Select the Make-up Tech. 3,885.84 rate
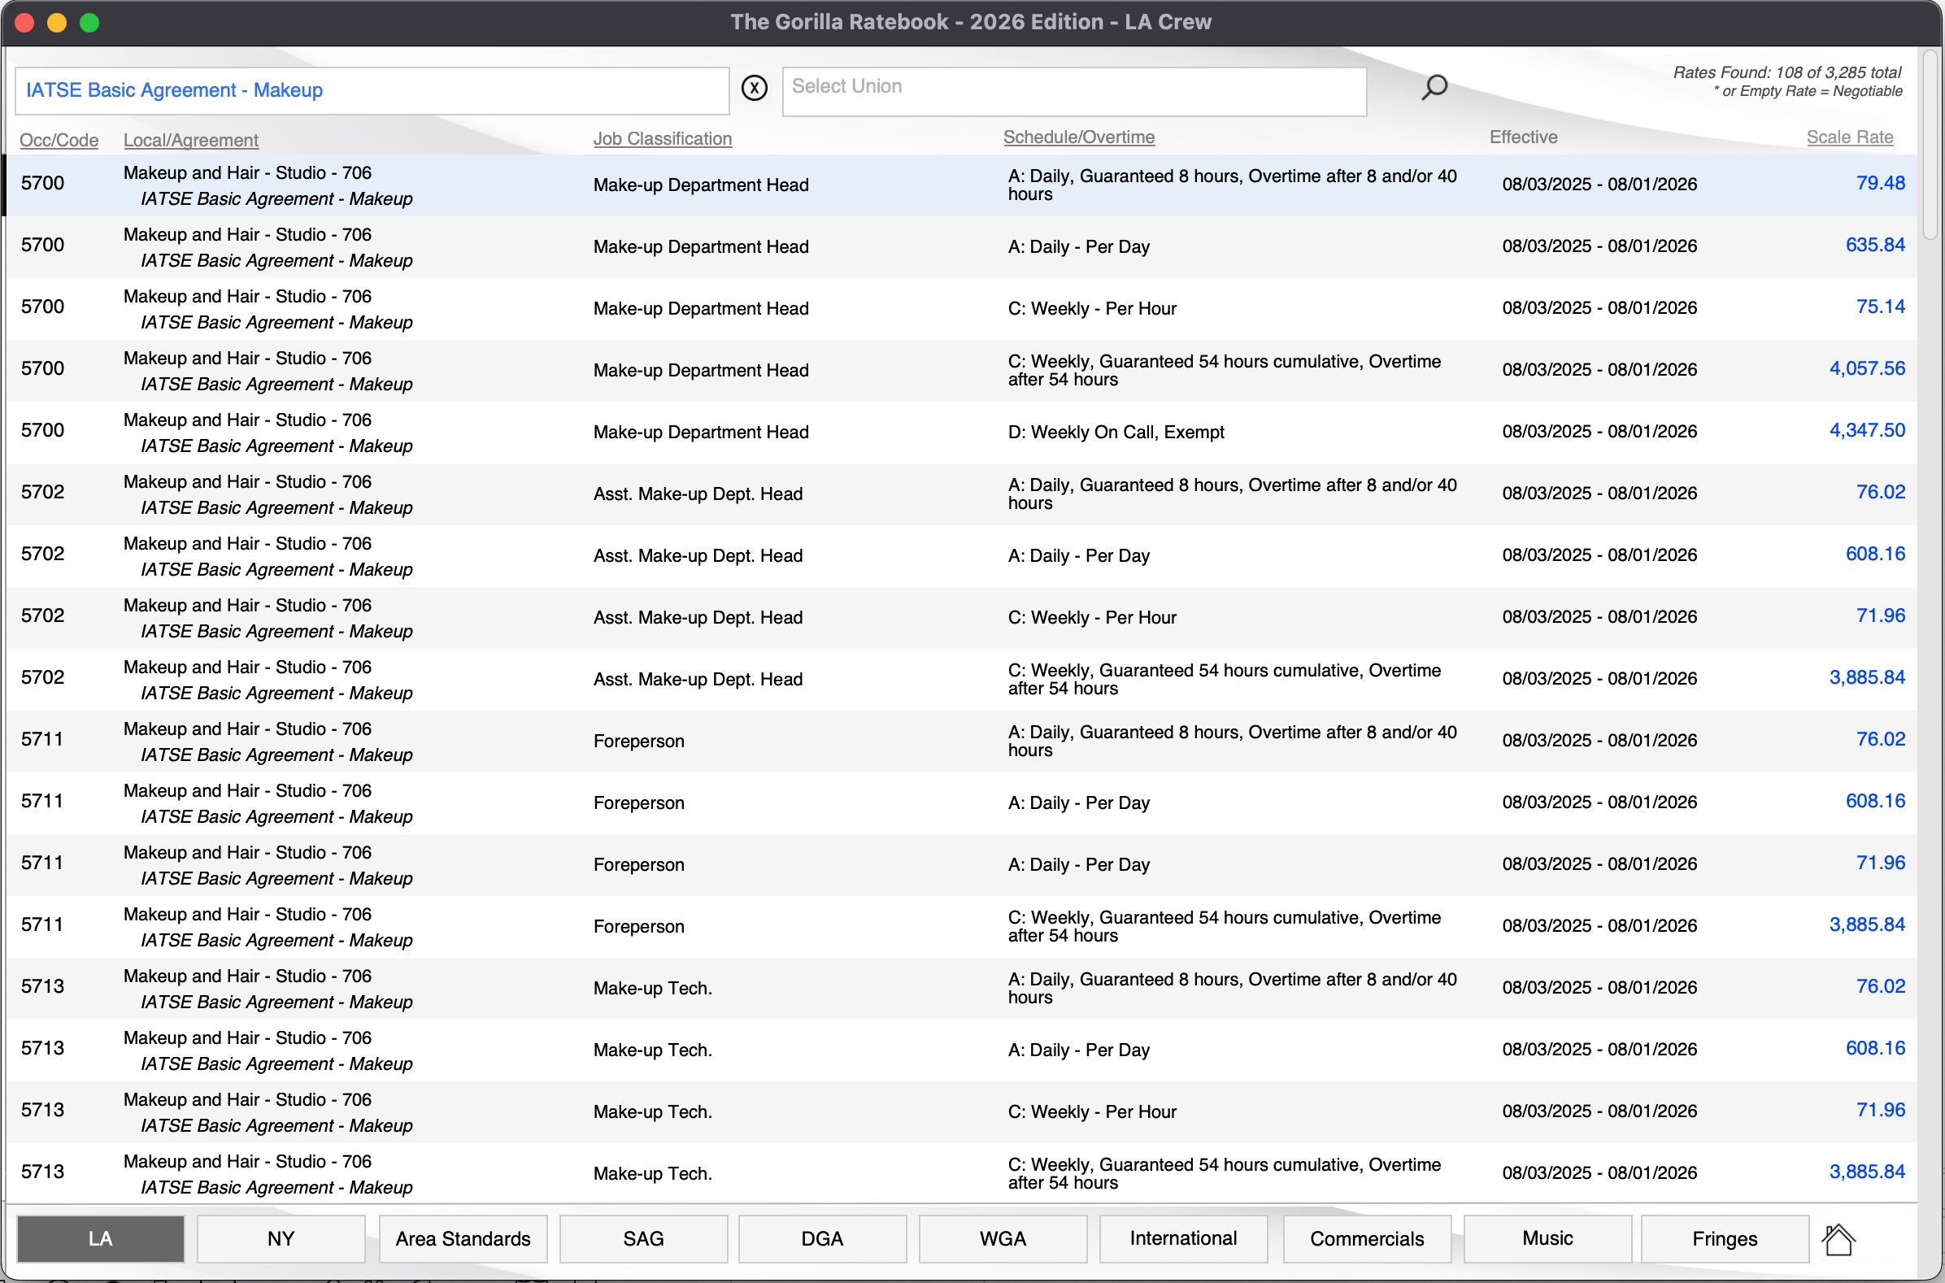 point(1866,1172)
